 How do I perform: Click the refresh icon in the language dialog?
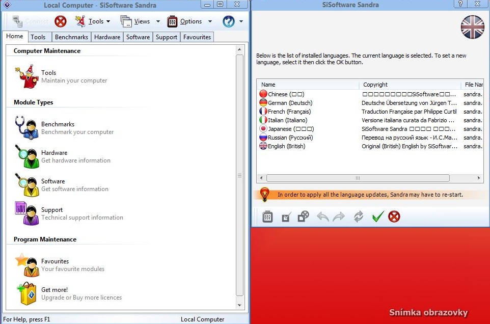pyautogui.click(x=359, y=217)
